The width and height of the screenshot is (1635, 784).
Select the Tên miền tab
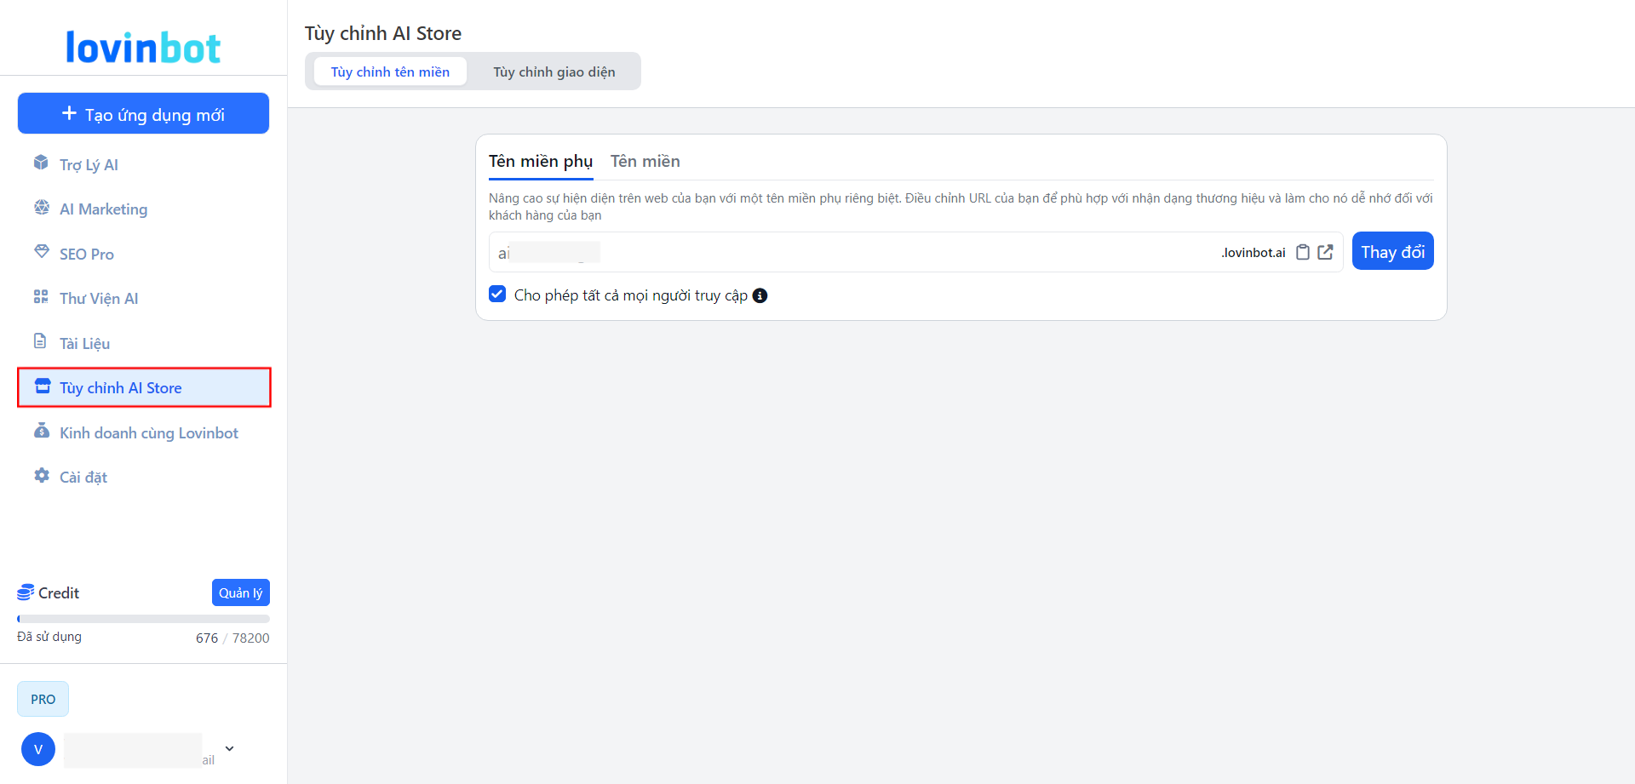[645, 162]
